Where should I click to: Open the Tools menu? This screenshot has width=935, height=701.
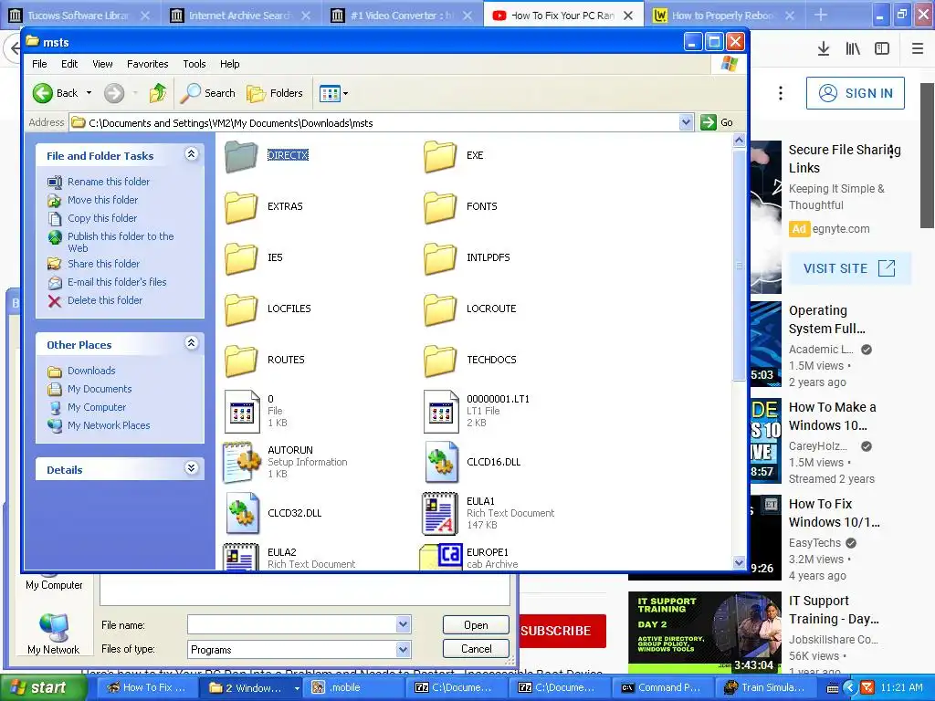tap(194, 64)
